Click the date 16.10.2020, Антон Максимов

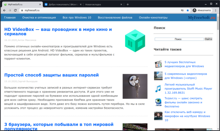(20, 40)
